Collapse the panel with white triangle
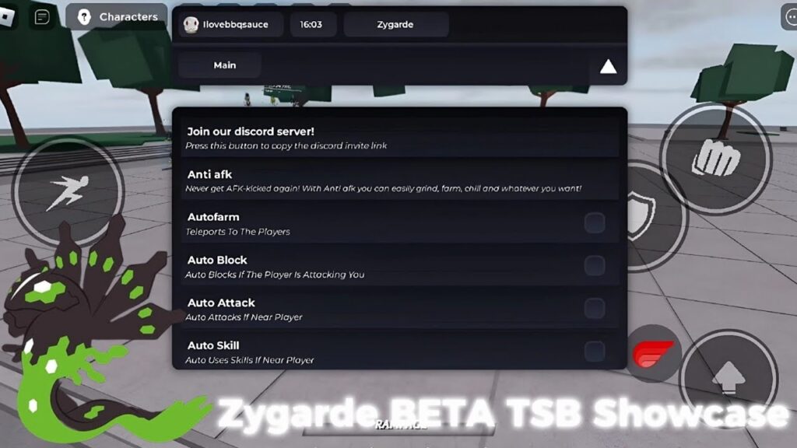The height and width of the screenshot is (448, 797). click(x=608, y=67)
